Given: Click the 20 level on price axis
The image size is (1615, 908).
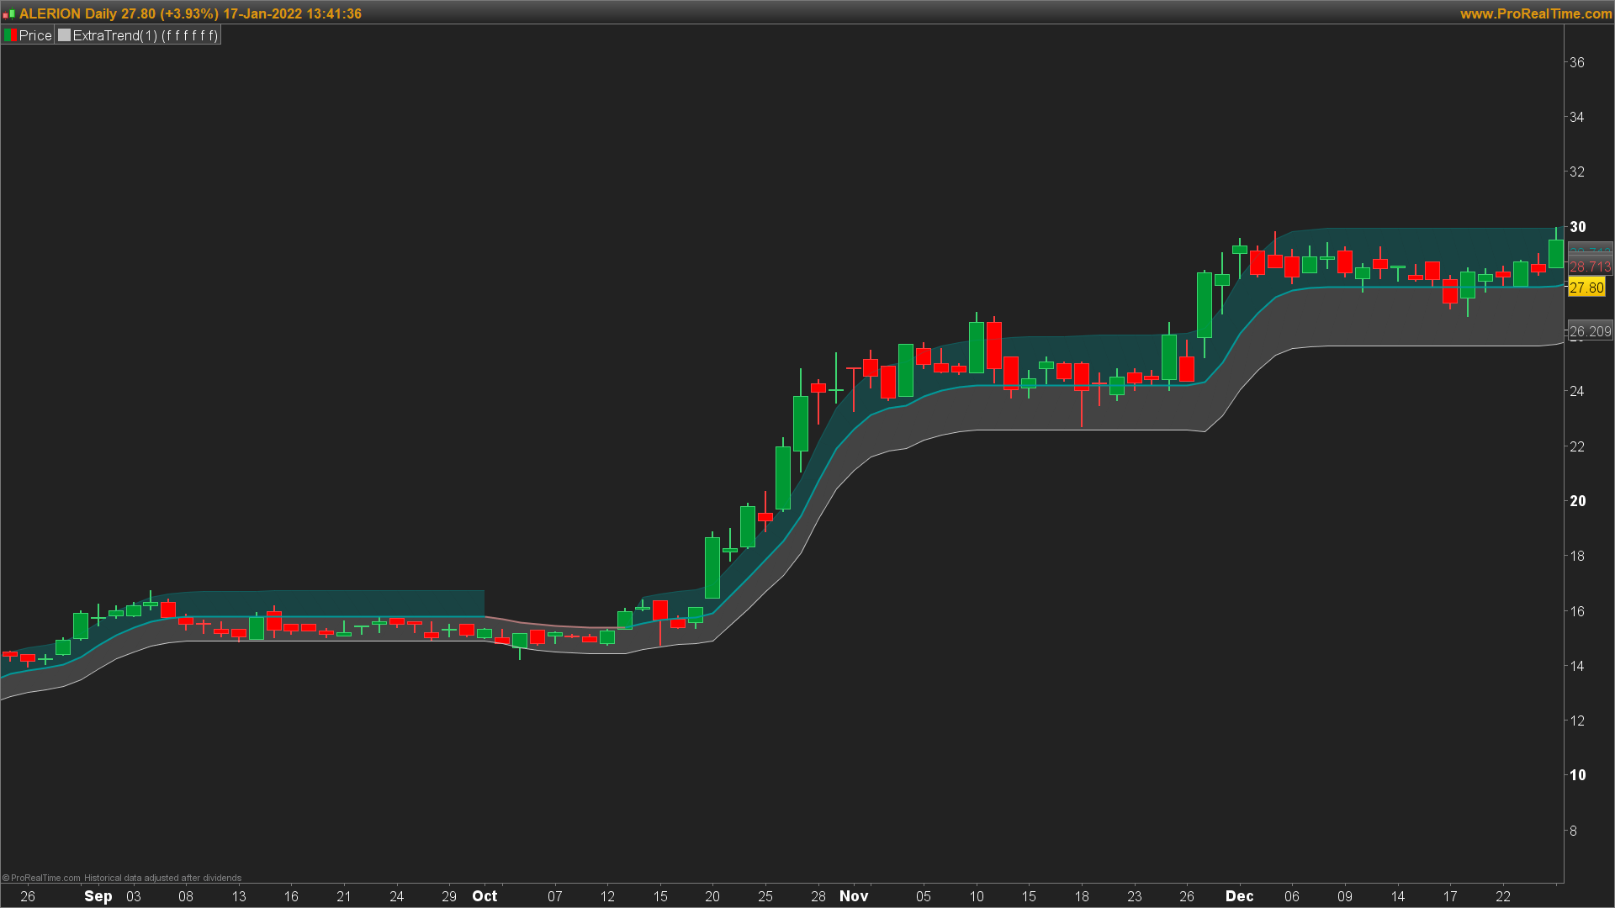Looking at the screenshot, I should pos(1578,501).
